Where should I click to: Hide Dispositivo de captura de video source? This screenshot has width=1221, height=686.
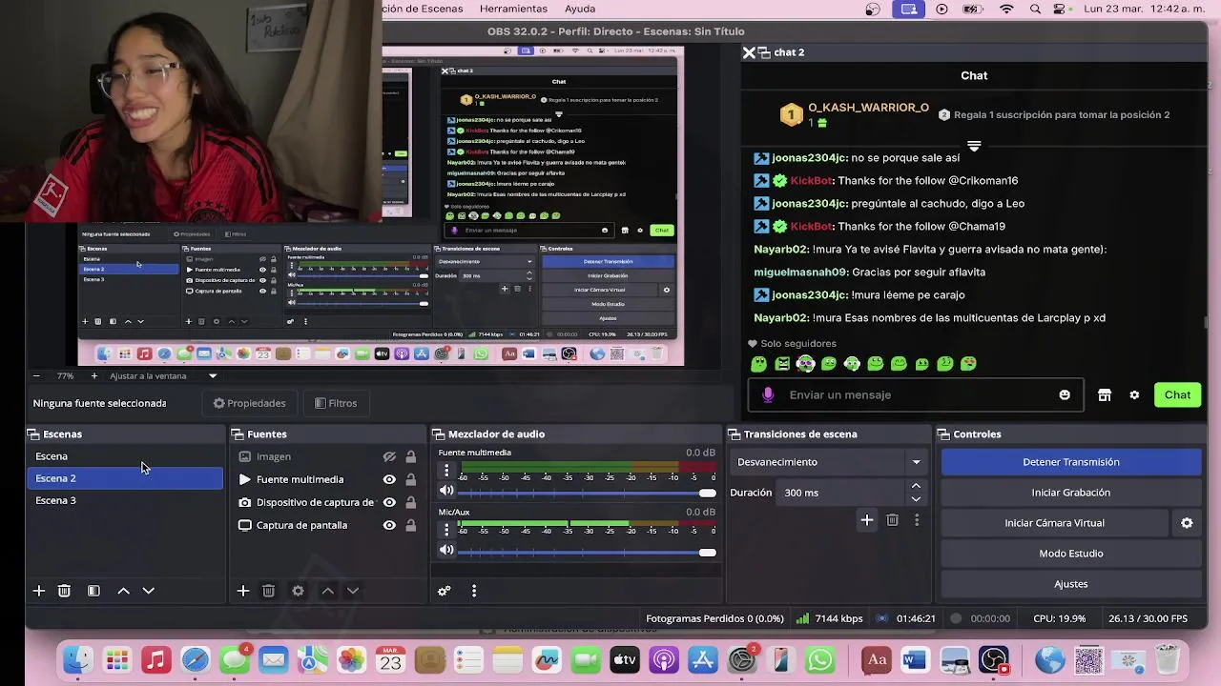click(389, 502)
